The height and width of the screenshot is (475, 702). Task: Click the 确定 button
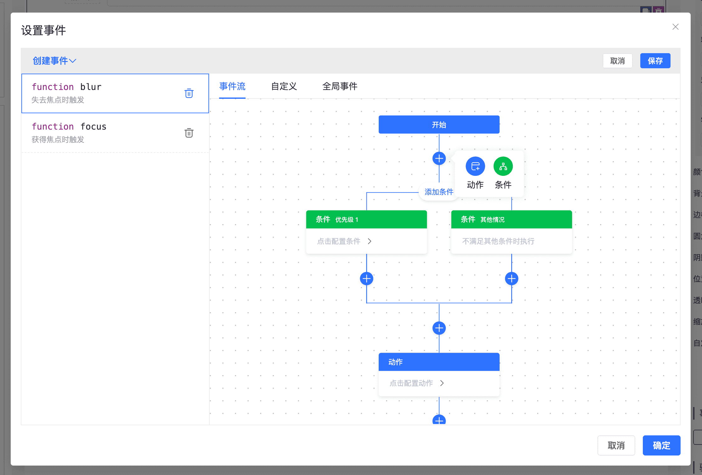pos(661,445)
